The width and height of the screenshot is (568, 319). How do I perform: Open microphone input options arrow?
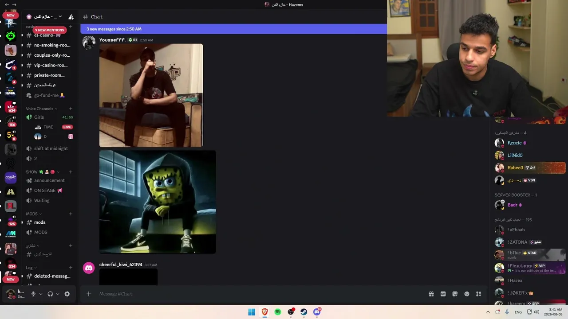(x=41, y=294)
